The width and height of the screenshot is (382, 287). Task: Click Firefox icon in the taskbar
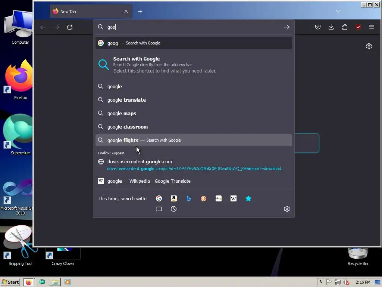coord(29,282)
